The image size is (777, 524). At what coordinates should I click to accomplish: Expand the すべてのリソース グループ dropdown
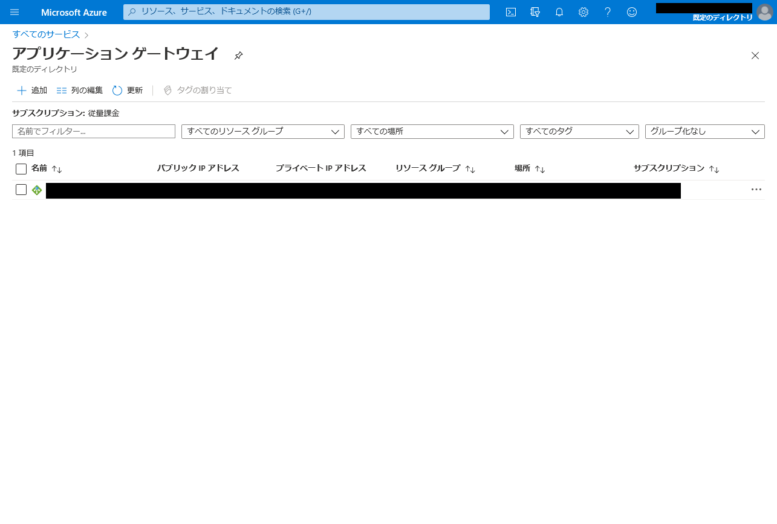point(262,132)
